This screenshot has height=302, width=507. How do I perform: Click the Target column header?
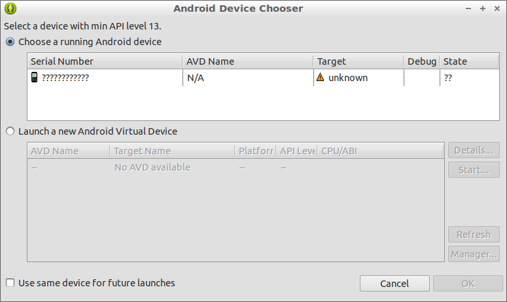(358, 61)
